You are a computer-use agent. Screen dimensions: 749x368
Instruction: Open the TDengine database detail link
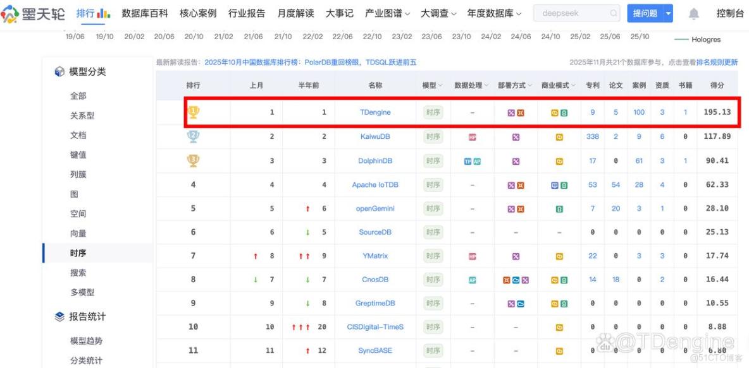[x=376, y=112]
